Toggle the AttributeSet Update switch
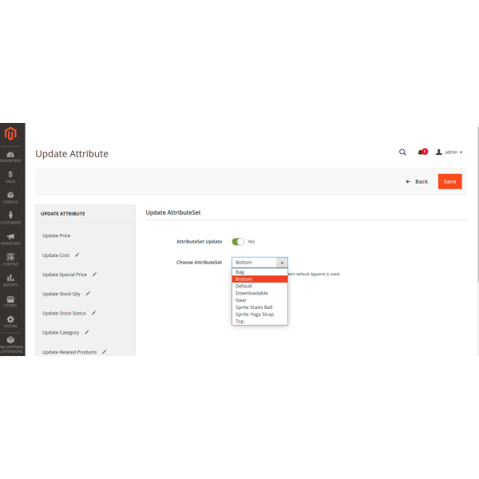The width and height of the screenshot is (479, 479). tap(238, 241)
